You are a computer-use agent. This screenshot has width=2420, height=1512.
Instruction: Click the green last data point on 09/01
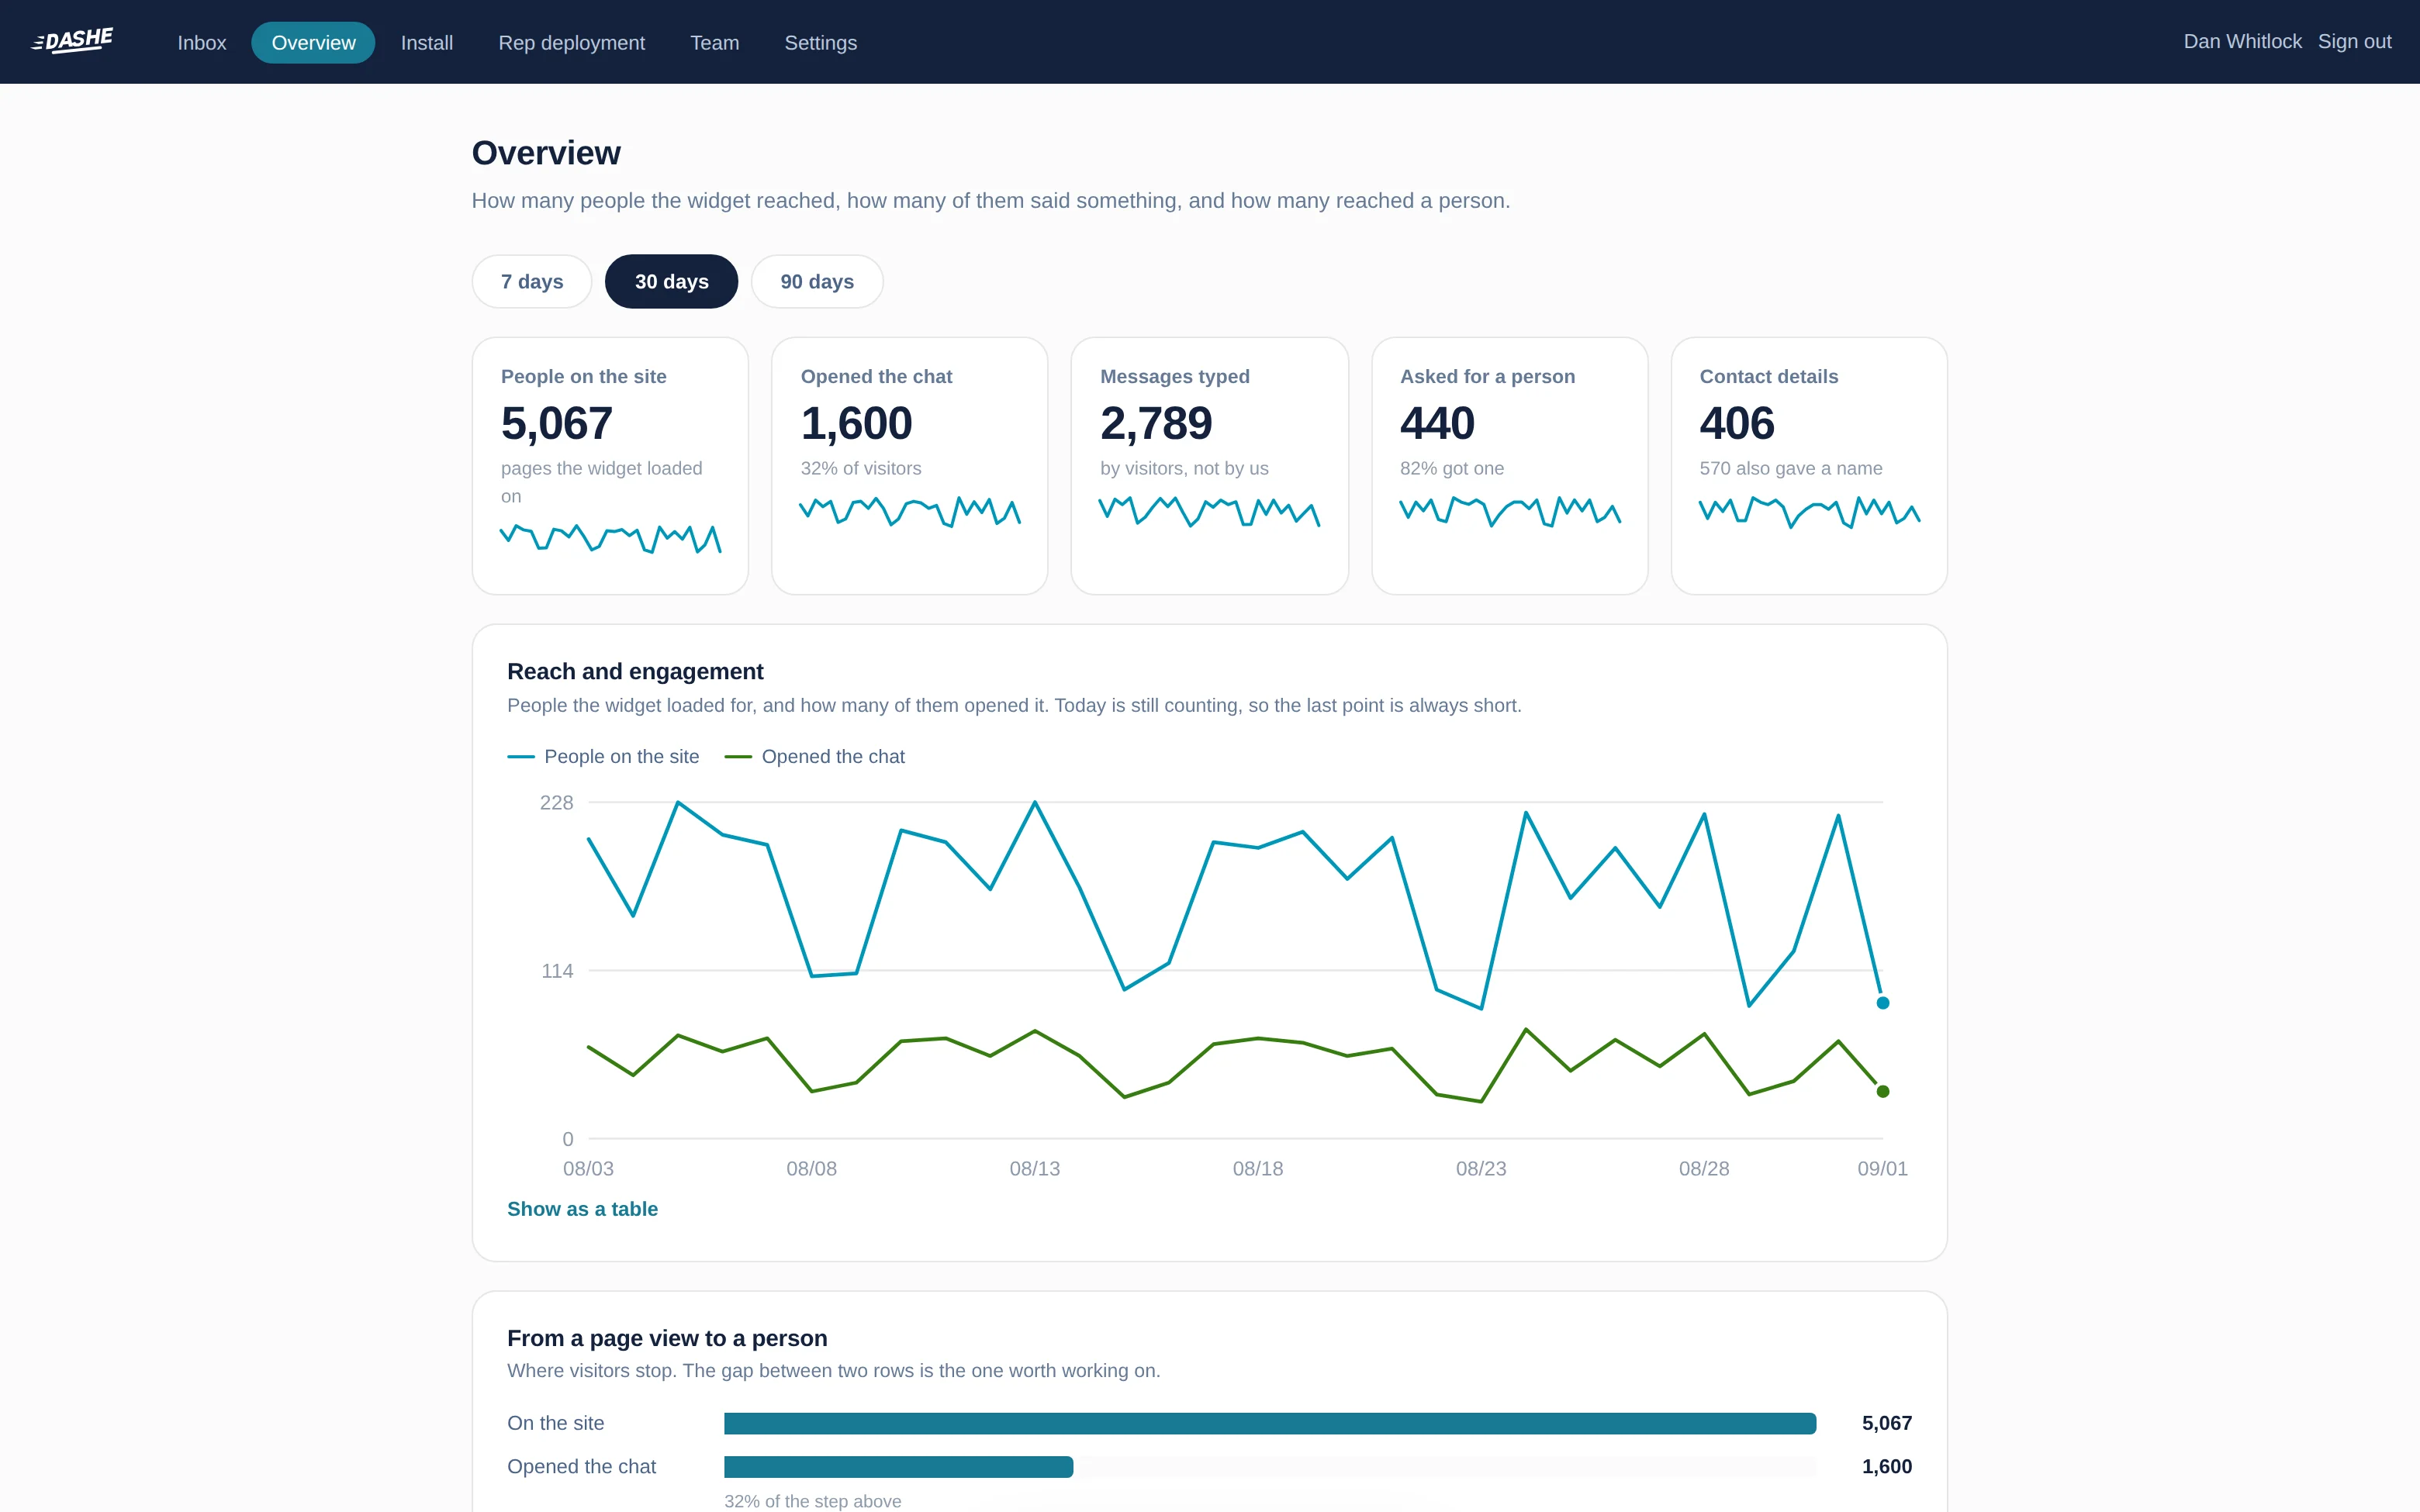pos(1883,1091)
